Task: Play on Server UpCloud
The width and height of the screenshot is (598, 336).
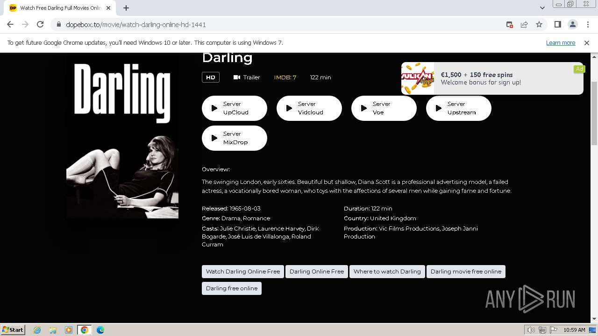Action: pos(235,108)
